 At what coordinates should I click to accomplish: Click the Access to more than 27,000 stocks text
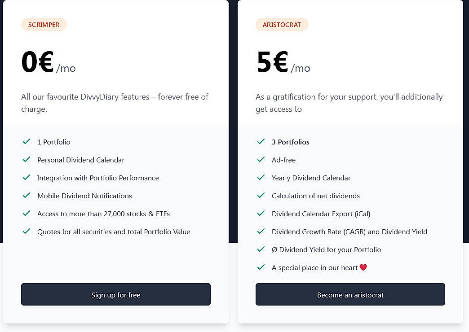pos(103,214)
